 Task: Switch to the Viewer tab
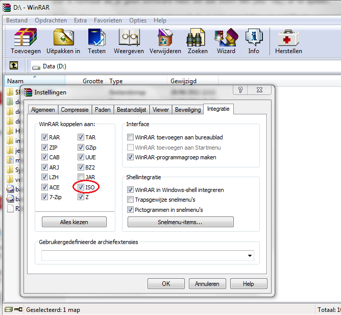point(160,110)
